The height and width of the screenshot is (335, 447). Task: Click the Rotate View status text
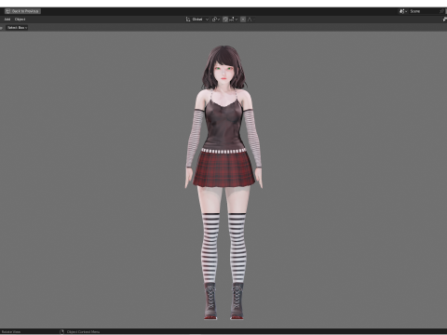(11, 331)
